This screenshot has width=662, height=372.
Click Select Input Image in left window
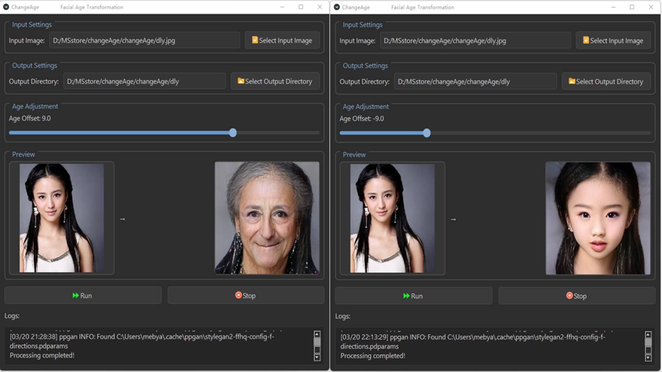282,40
